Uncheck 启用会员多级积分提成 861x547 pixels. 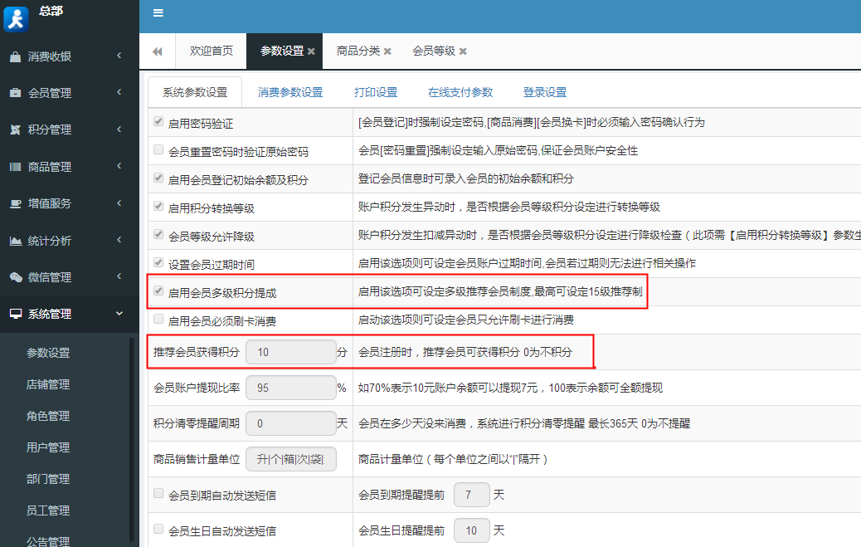click(158, 291)
